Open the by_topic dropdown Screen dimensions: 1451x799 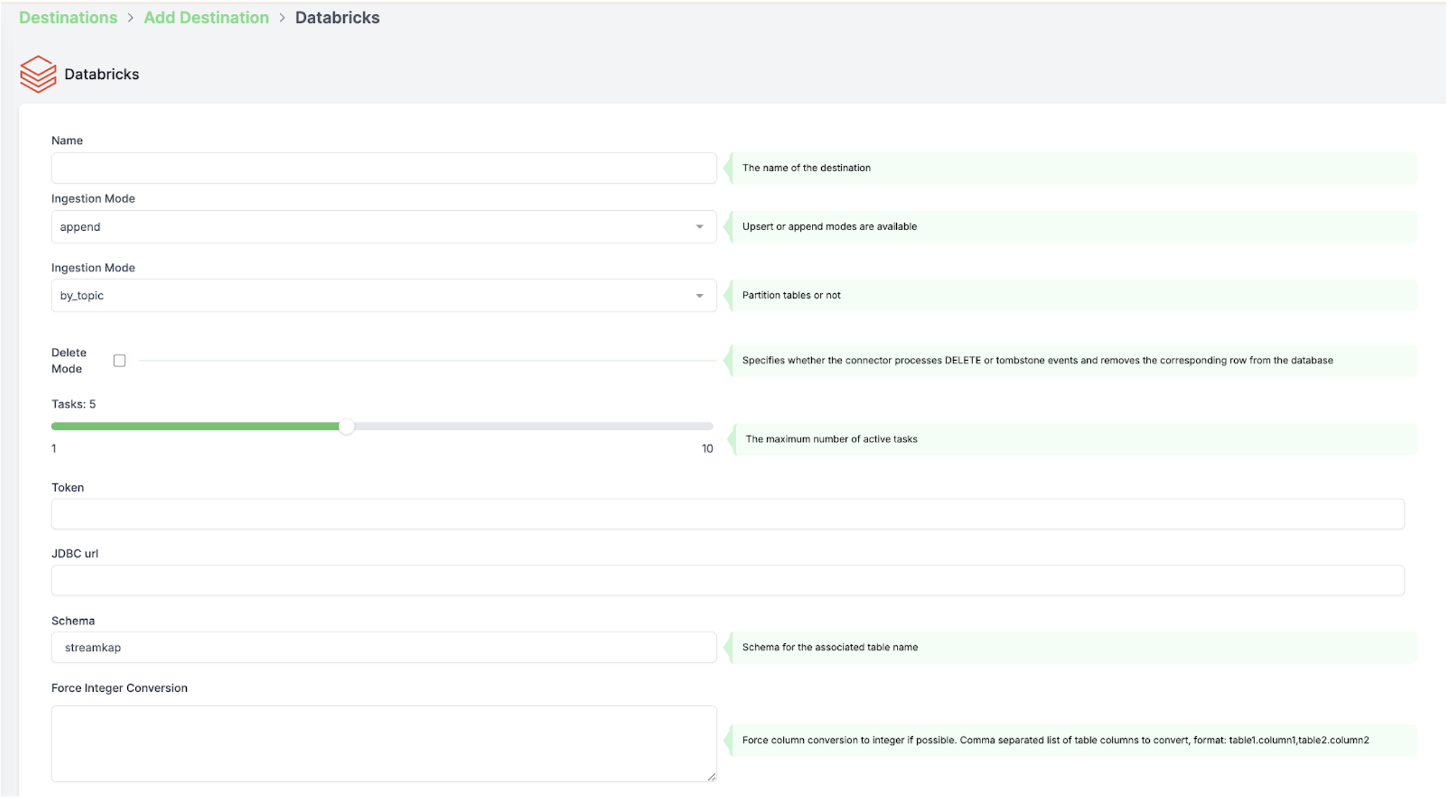point(383,296)
